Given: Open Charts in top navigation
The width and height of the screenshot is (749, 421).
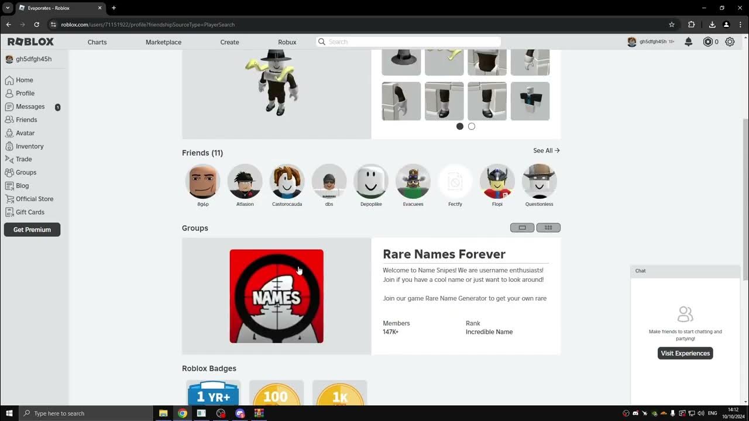Looking at the screenshot, I should click(x=97, y=42).
